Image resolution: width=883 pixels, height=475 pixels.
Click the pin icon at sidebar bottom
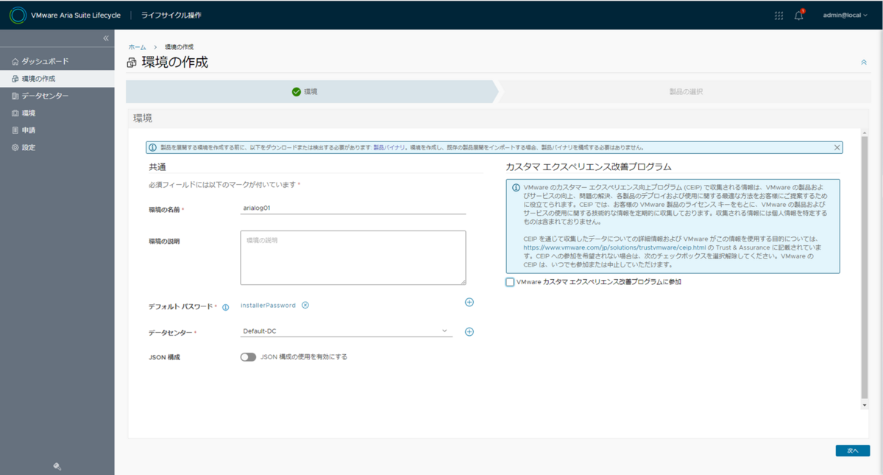[x=57, y=466]
